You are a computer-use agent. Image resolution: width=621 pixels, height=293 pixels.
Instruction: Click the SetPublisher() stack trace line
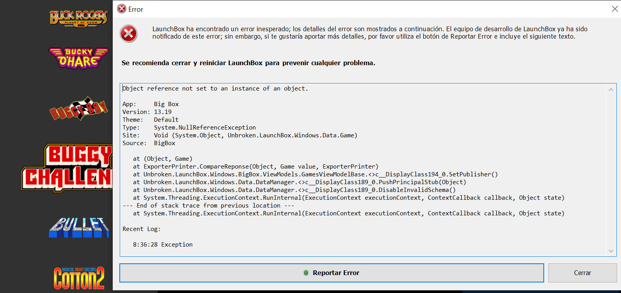click(316, 174)
